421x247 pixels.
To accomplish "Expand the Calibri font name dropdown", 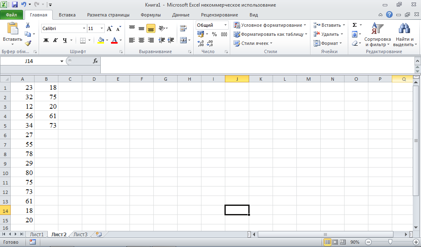I will (x=84, y=29).
